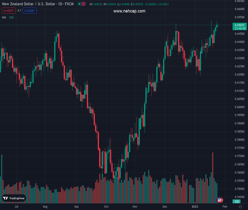Click the pink data mode icon
Screen dimensions: 248x210
[x=84, y=4]
